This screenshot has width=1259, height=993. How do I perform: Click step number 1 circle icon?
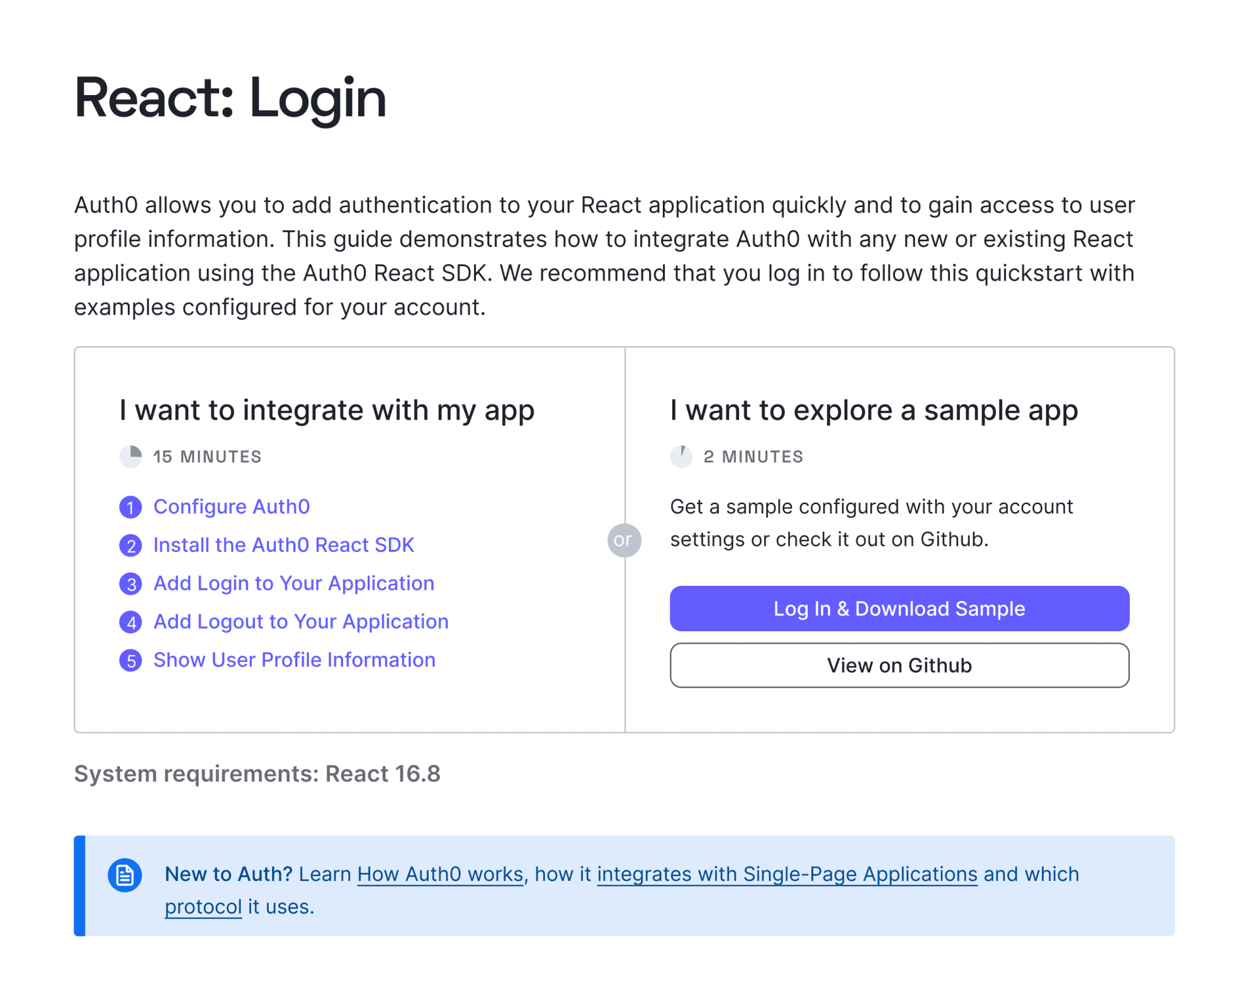tap(130, 507)
